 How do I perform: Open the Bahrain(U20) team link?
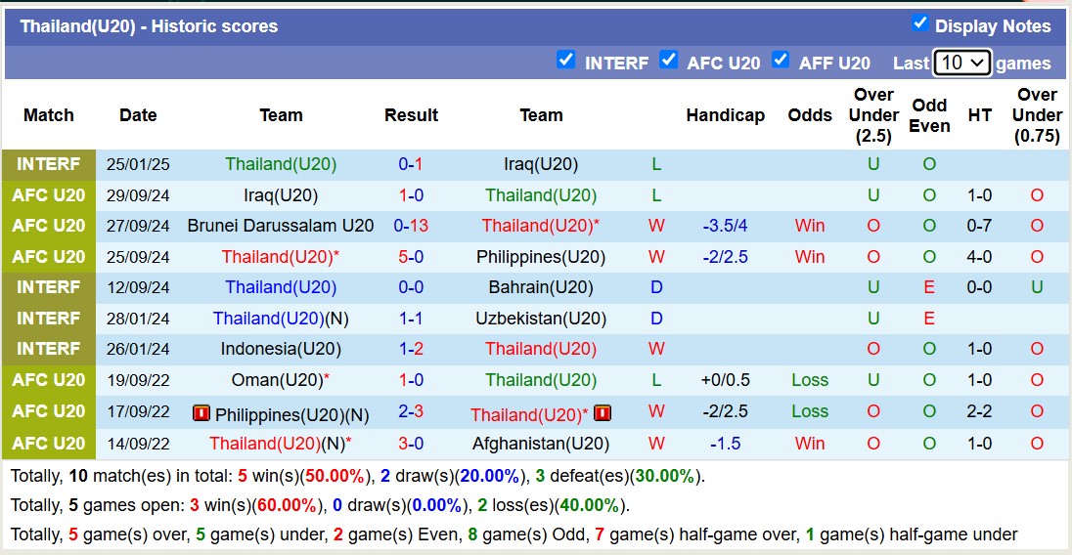point(541,287)
